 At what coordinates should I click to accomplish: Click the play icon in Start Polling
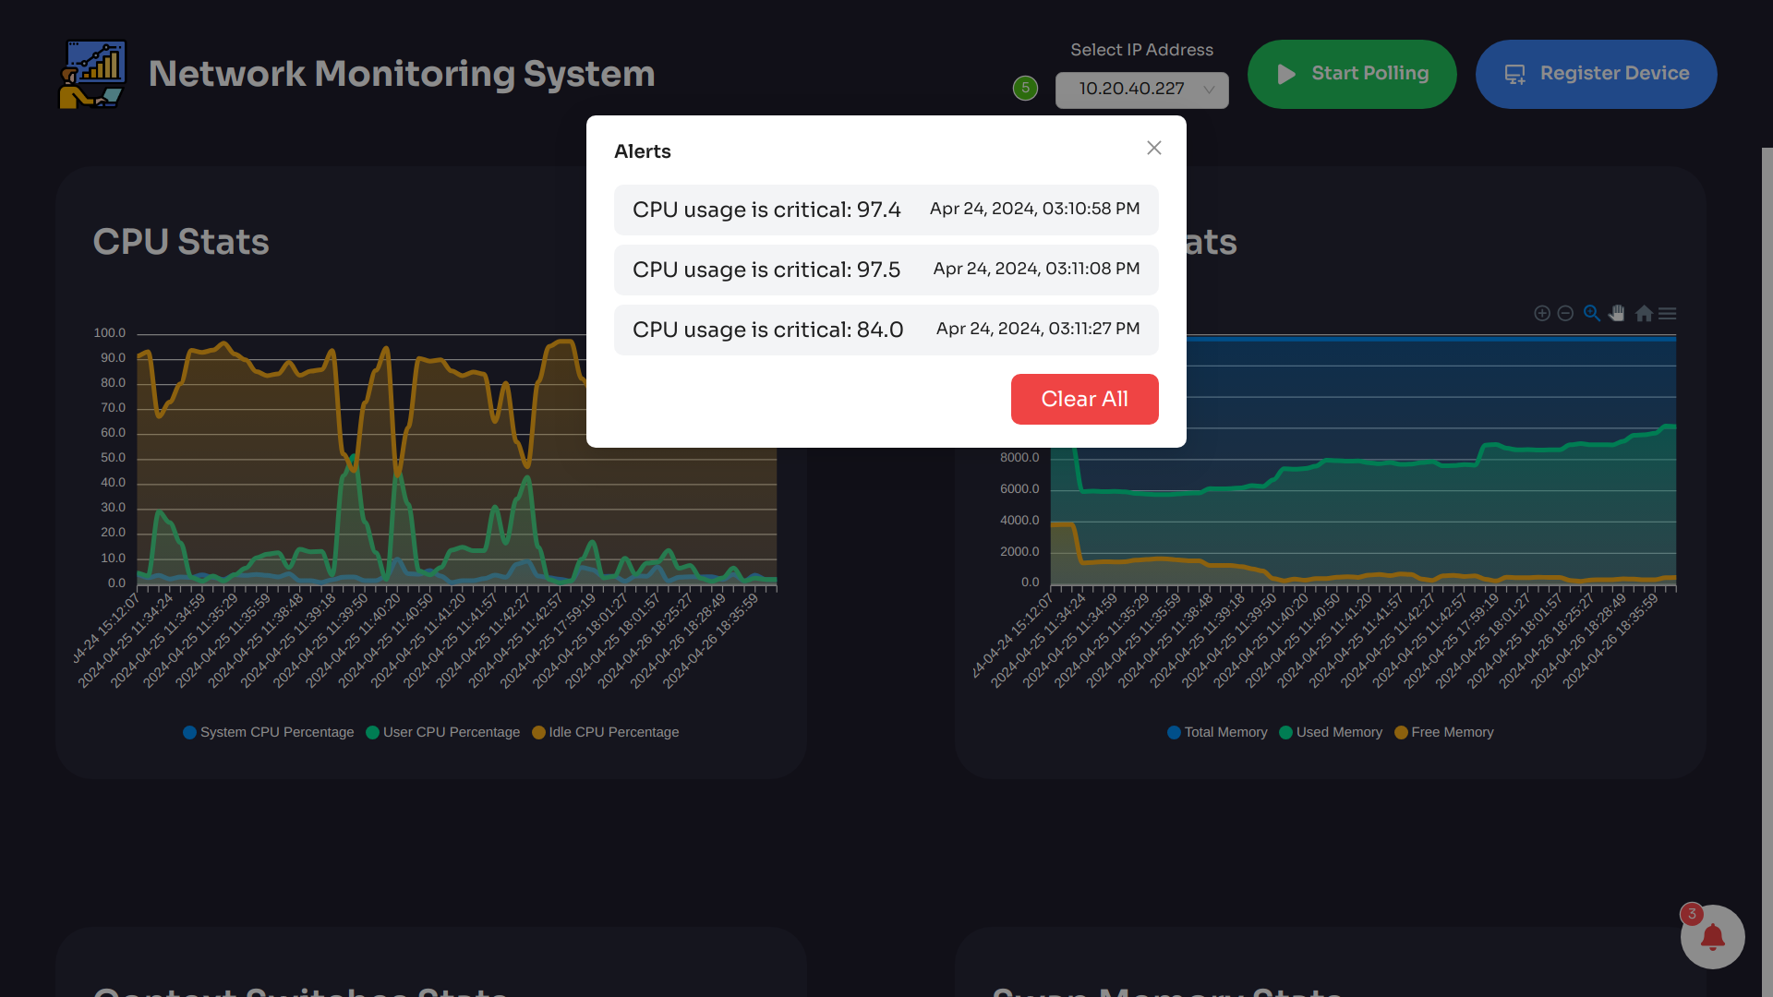coord(1286,74)
